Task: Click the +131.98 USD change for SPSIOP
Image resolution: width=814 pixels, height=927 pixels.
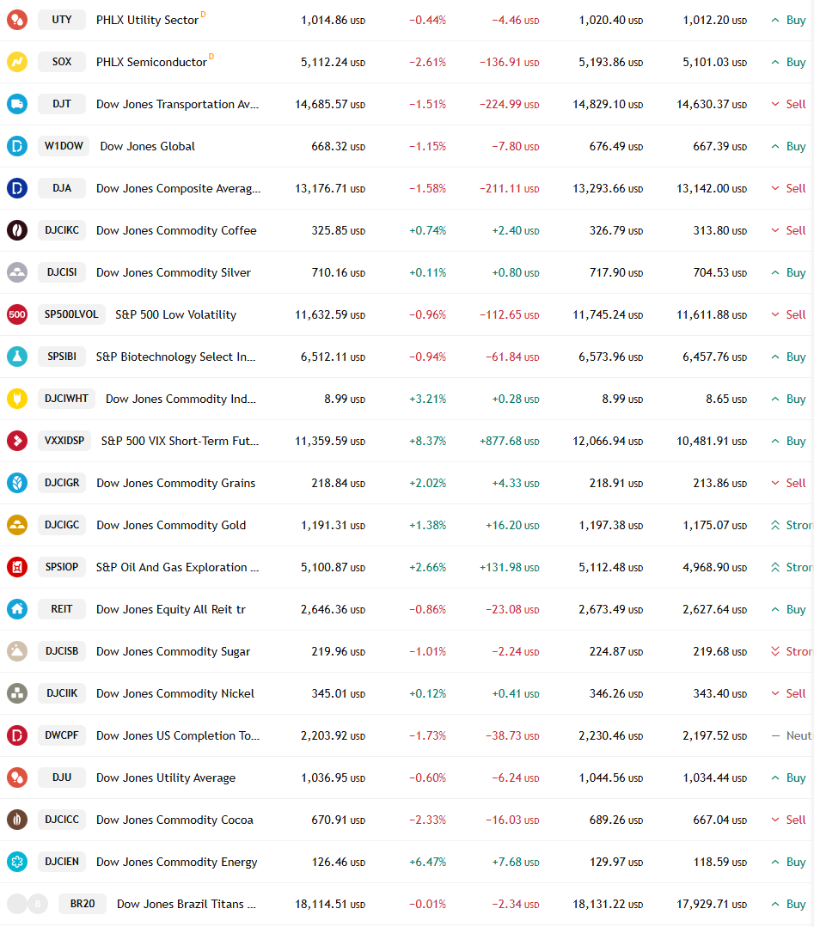Action: tap(510, 568)
